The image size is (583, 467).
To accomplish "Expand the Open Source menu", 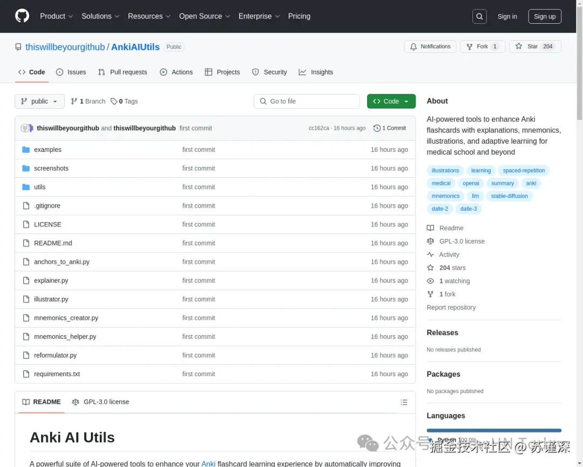I will (x=205, y=16).
